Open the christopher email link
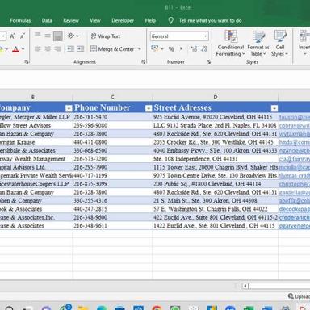Screen dimensions: 310x310 [295, 184]
